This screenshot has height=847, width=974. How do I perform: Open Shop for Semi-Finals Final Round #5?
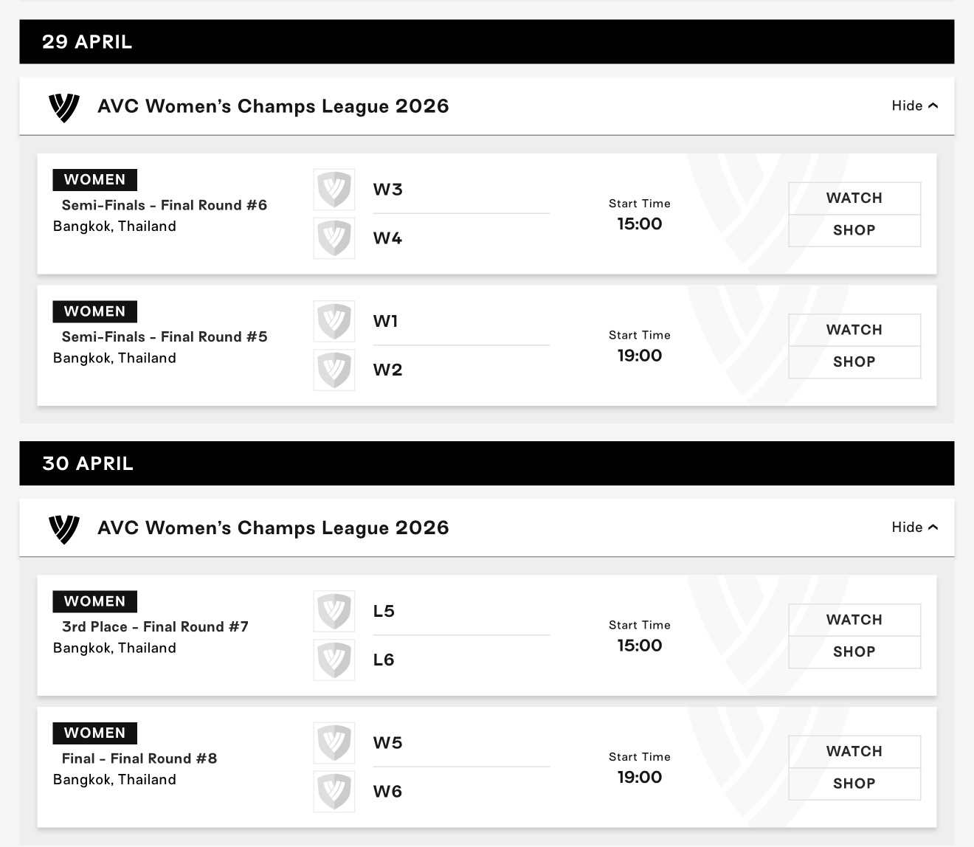coord(854,362)
